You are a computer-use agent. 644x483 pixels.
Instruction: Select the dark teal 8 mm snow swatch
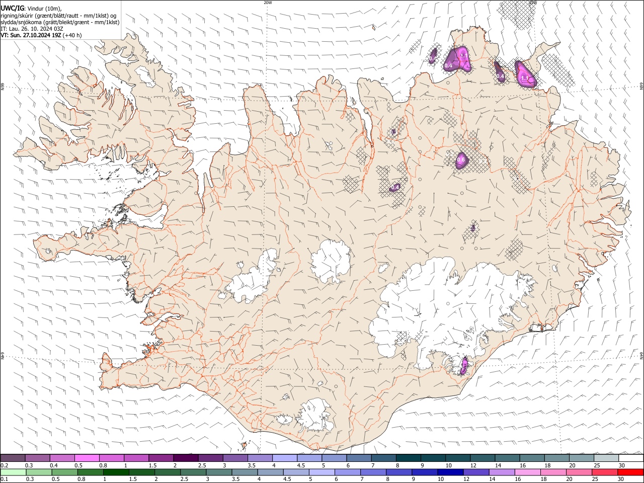[x=408, y=458]
